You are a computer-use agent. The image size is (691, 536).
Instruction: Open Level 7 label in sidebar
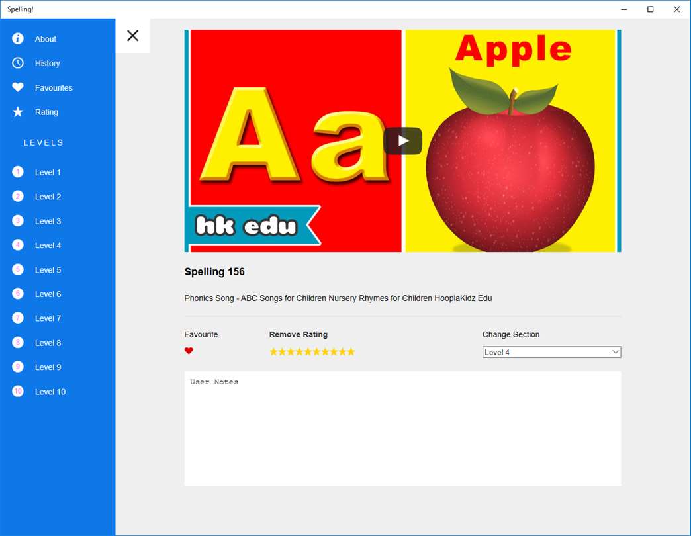[x=48, y=318]
